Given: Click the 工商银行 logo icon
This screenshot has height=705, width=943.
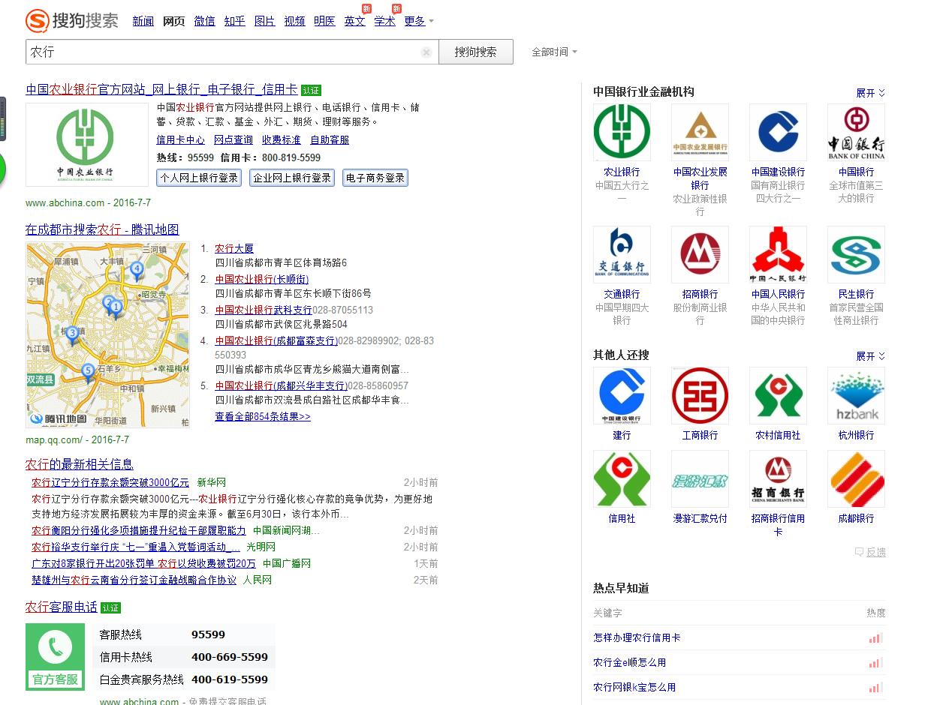Looking at the screenshot, I should [x=700, y=396].
